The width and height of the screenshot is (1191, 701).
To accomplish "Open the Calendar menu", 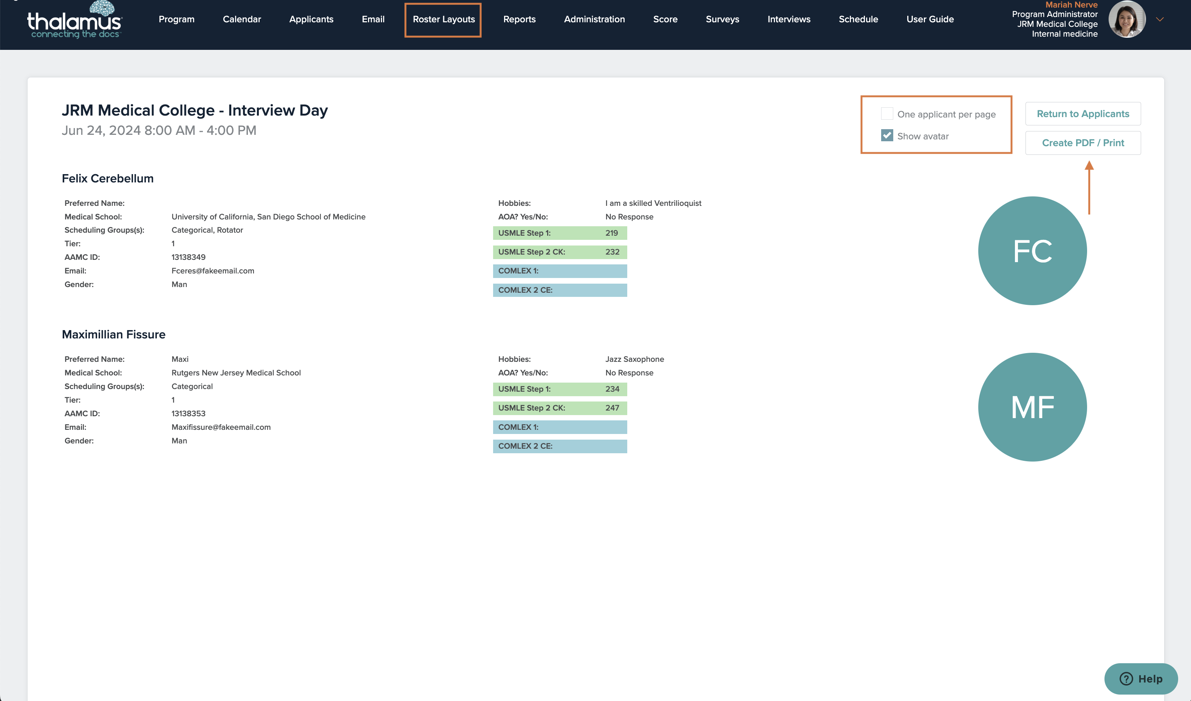I will (242, 19).
